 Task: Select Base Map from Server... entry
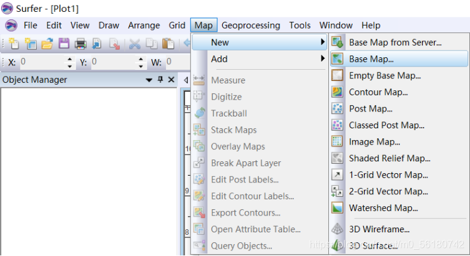click(399, 42)
